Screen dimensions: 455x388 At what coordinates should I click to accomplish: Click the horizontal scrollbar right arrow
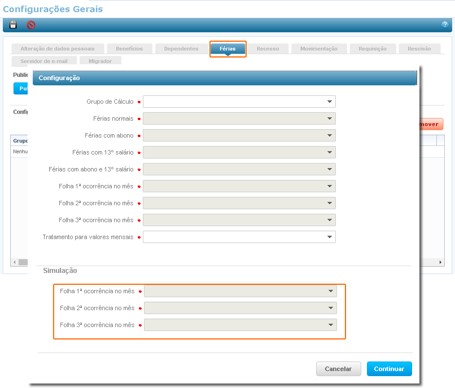tap(441, 262)
